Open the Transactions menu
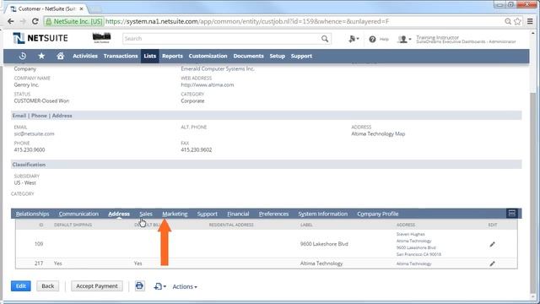The height and width of the screenshot is (304, 540). (121, 56)
